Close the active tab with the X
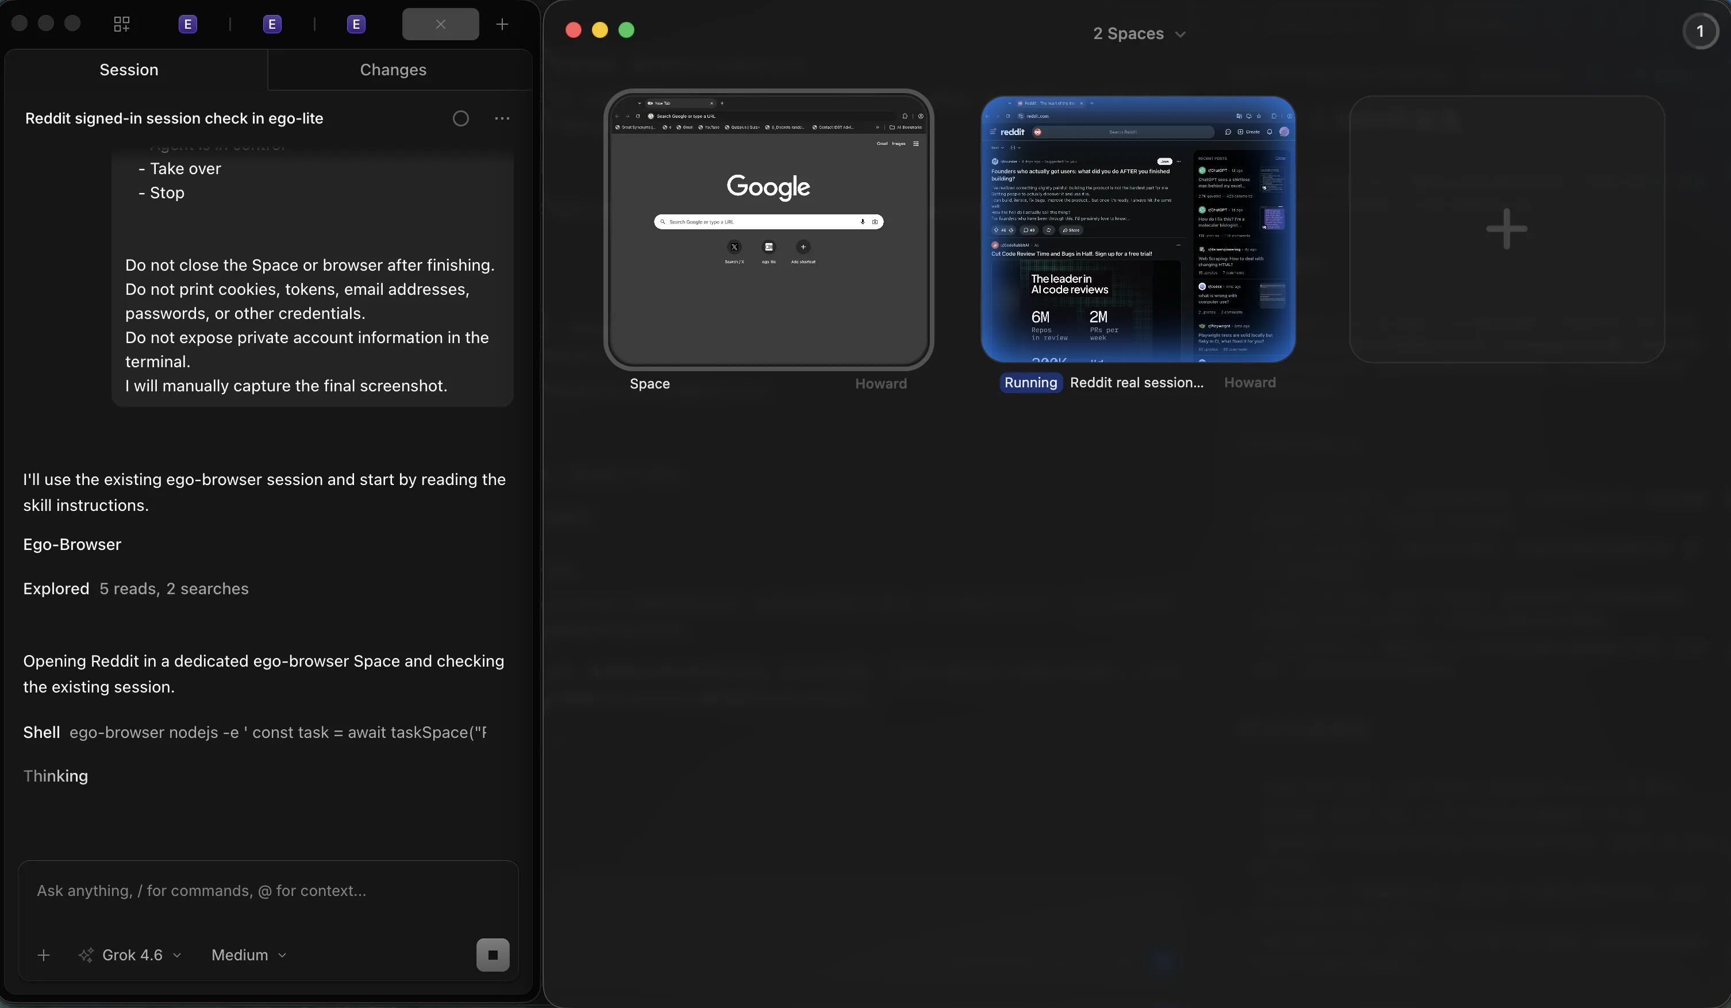 [x=440, y=24]
